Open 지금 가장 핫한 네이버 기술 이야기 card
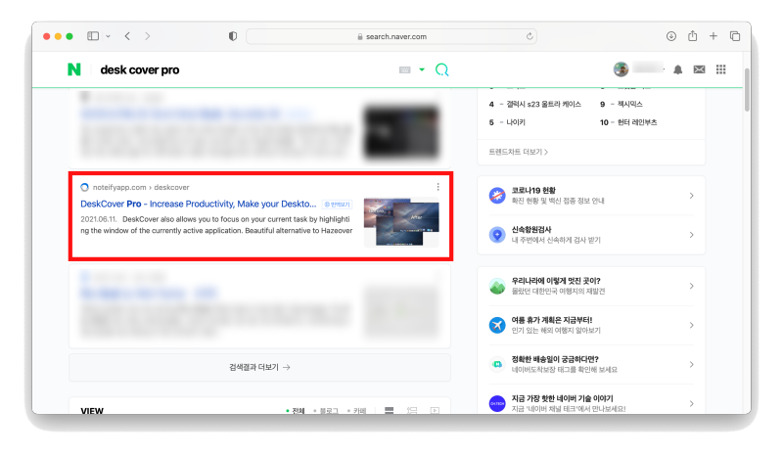This screenshot has height=456, width=783. point(591,402)
